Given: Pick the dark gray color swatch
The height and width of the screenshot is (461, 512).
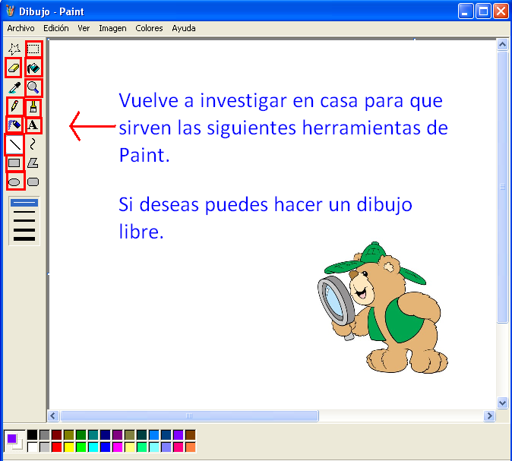Looking at the screenshot, I should pyautogui.click(x=44, y=435).
